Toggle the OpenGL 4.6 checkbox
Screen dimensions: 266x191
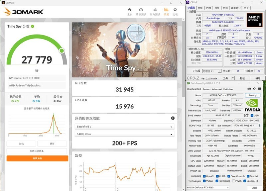coord(245,181)
